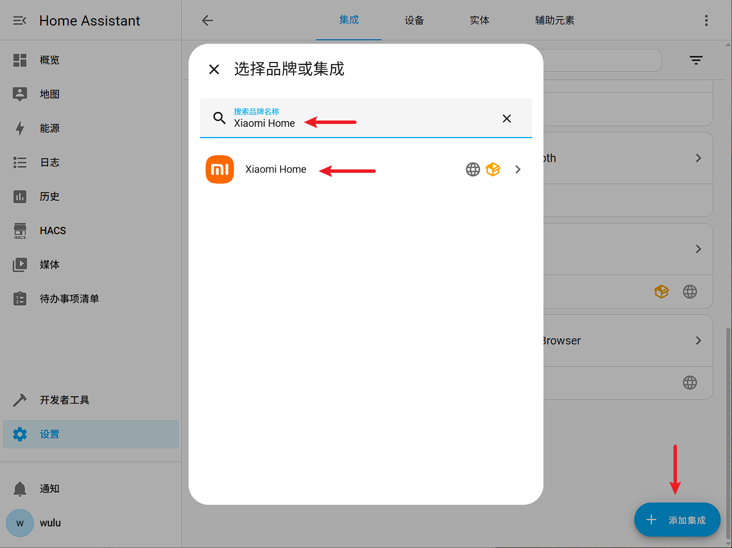Image resolution: width=732 pixels, height=548 pixels.
Task: Open the three-dot overflow menu
Action: click(706, 20)
